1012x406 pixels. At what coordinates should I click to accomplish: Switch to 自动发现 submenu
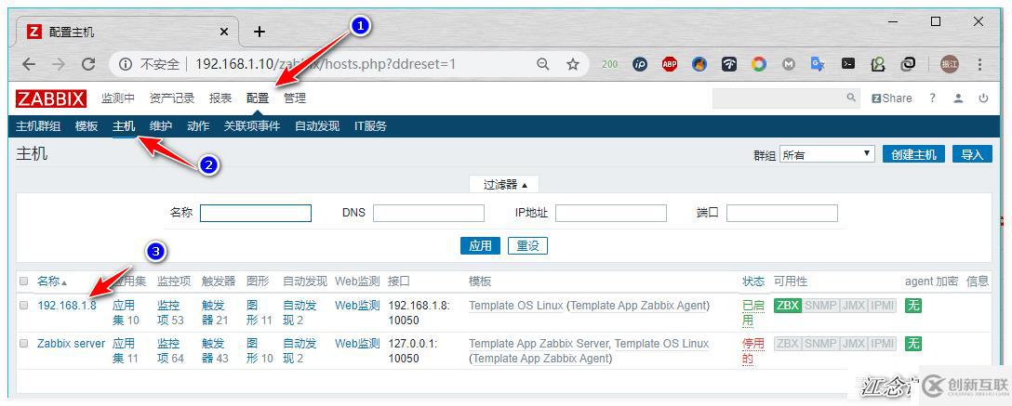(317, 126)
